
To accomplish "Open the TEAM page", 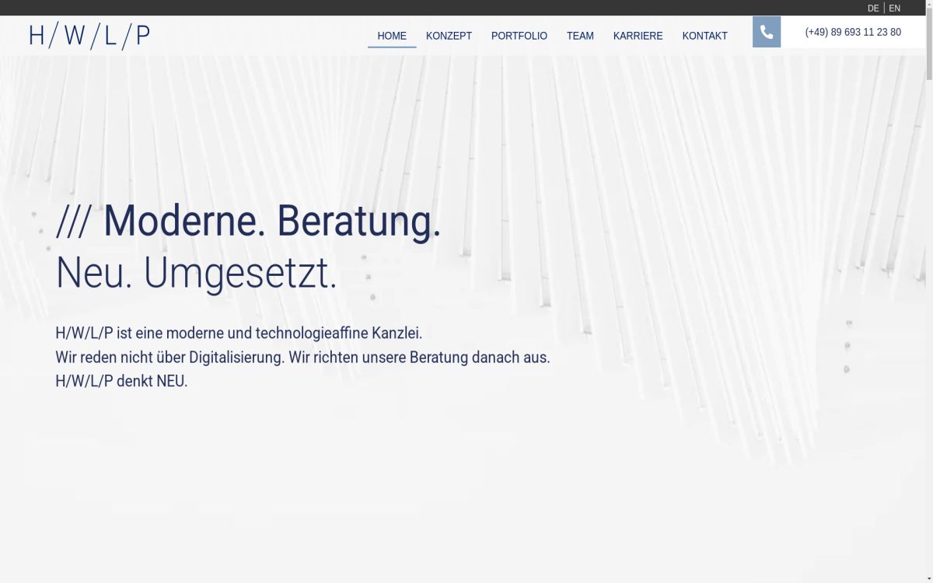I will [x=580, y=36].
